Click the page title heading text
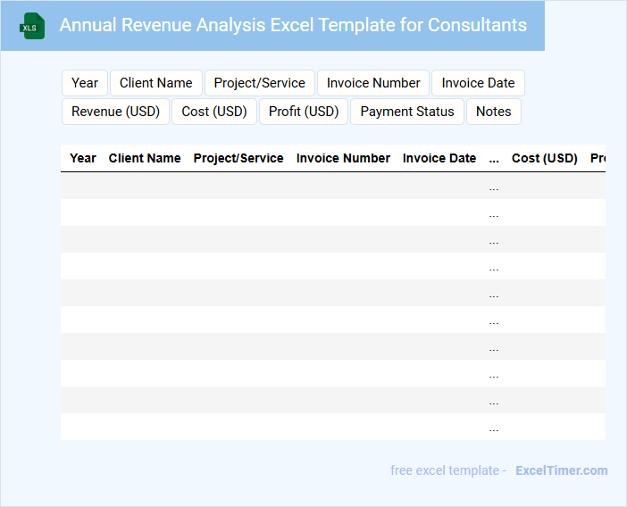Image resolution: width=627 pixels, height=507 pixels. 293,25
